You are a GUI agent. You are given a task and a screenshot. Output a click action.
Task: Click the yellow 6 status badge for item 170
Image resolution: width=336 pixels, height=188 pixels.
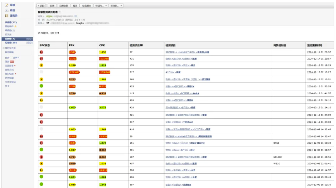pyautogui.click(x=41, y=66)
